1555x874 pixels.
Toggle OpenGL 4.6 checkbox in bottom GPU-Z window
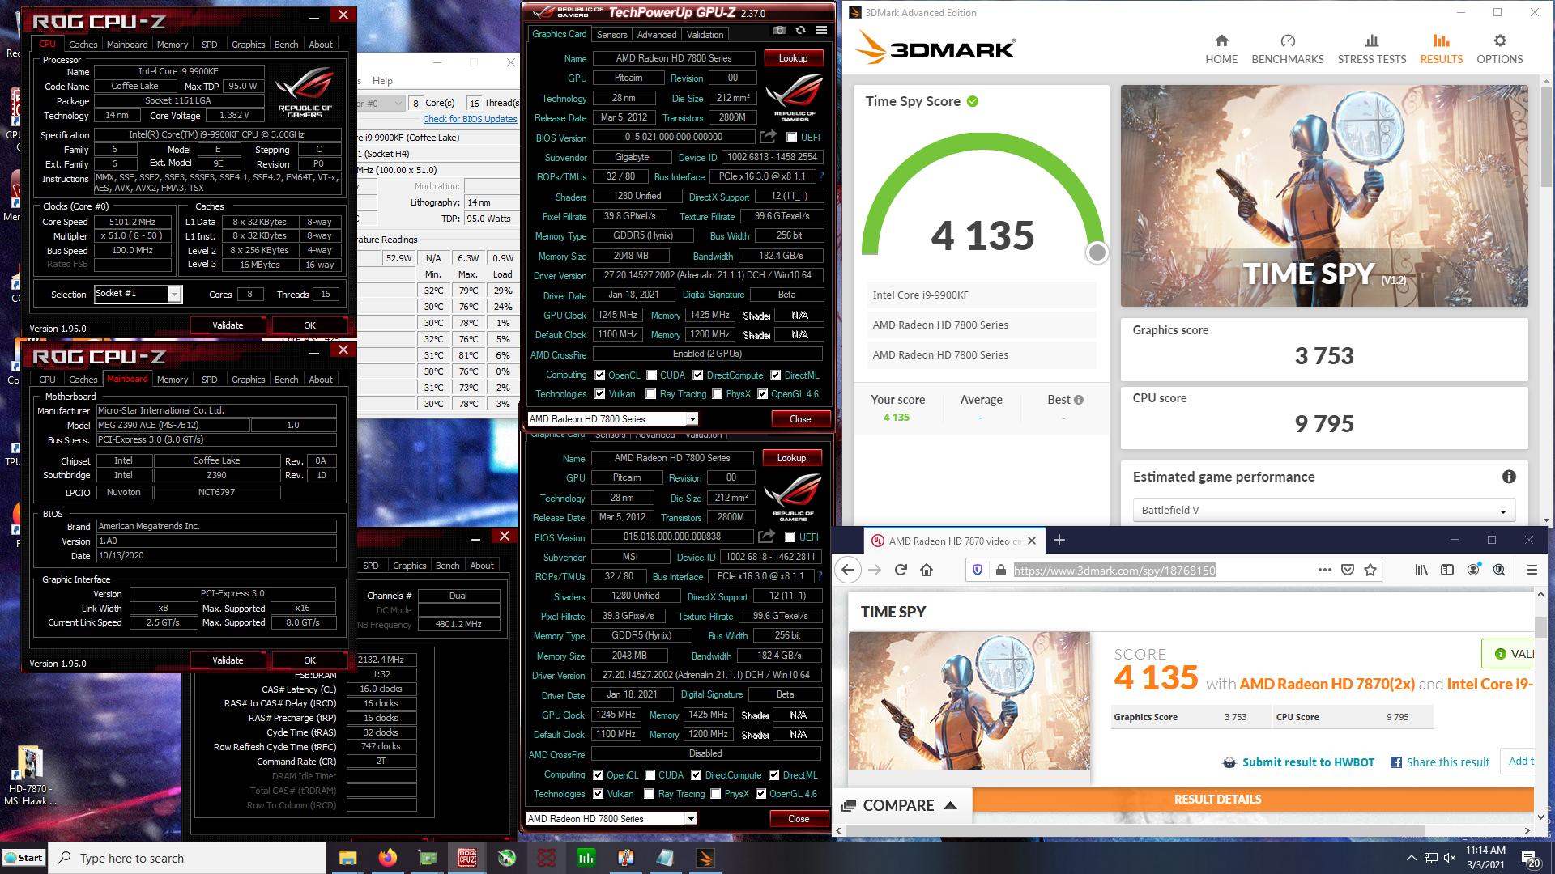(x=760, y=794)
